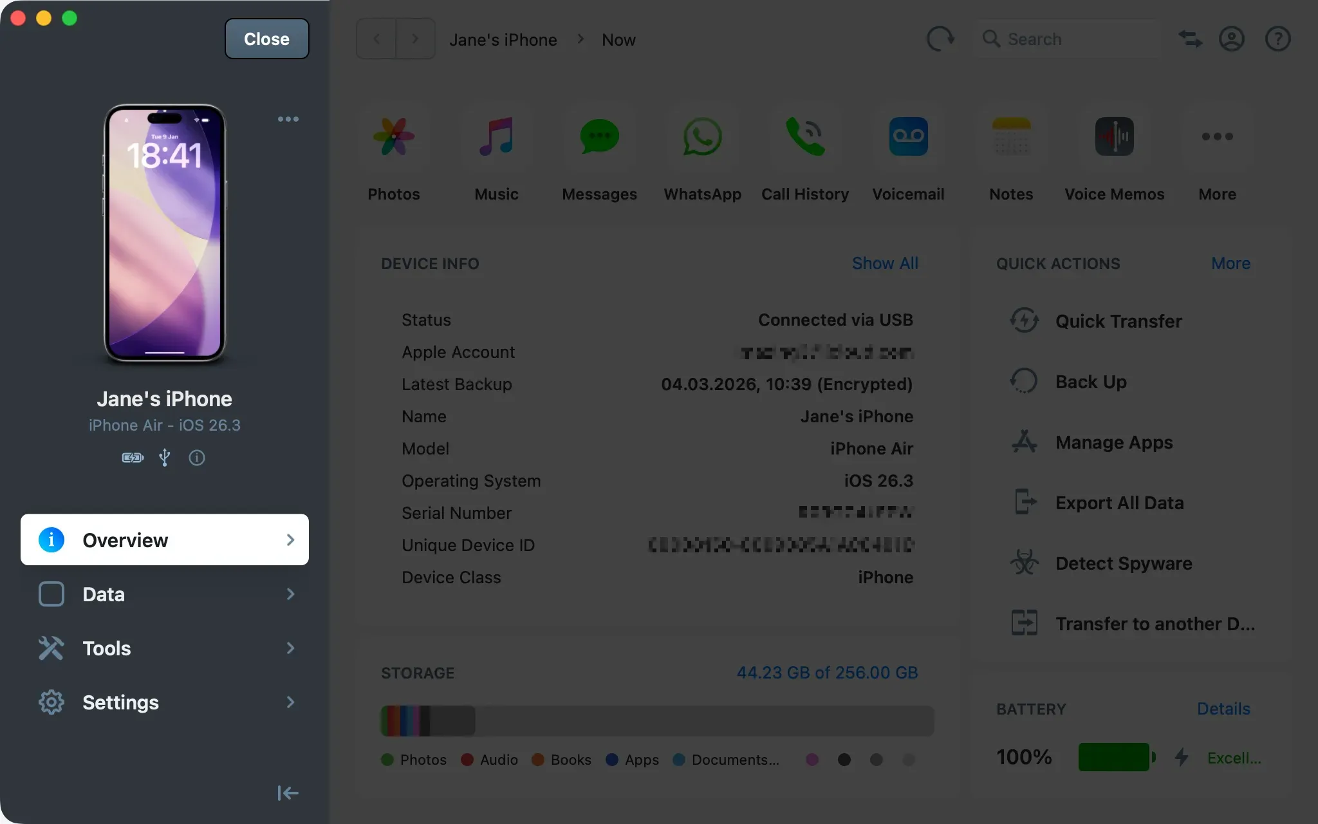
Task: Open the Voicemail section
Action: coord(908,154)
